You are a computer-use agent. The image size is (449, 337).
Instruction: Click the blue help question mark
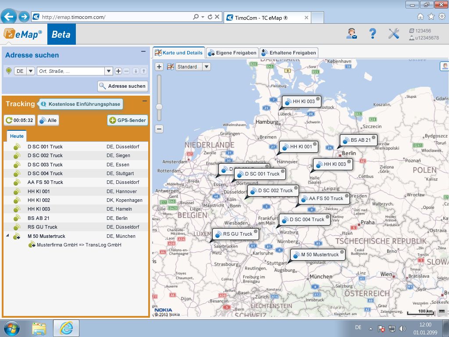tap(373, 34)
